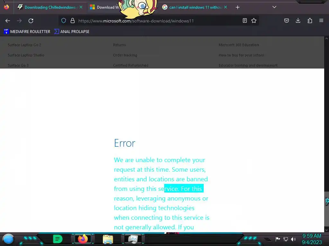
Task: Open tracking protection shield info
Action: [64, 20]
